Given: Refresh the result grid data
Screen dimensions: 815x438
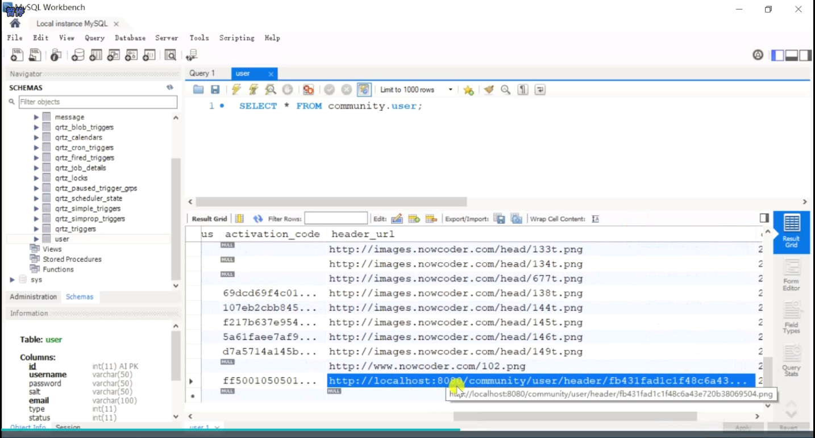Looking at the screenshot, I should tap(258, 219).
